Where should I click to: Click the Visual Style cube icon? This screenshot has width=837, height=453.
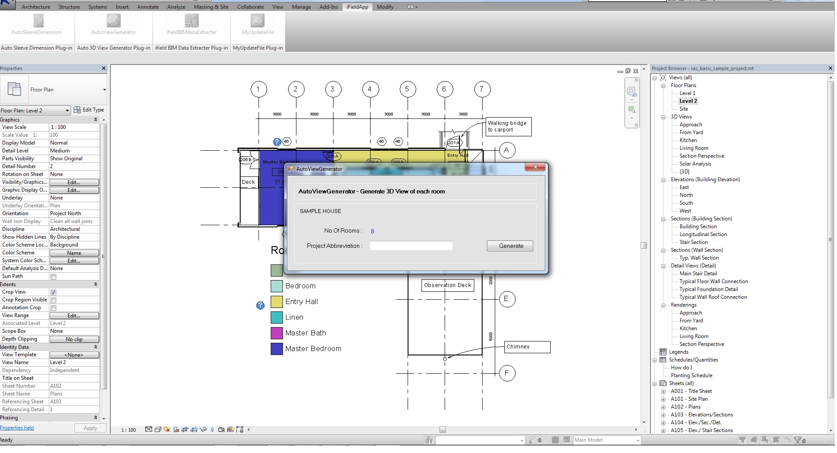(158, 429)
